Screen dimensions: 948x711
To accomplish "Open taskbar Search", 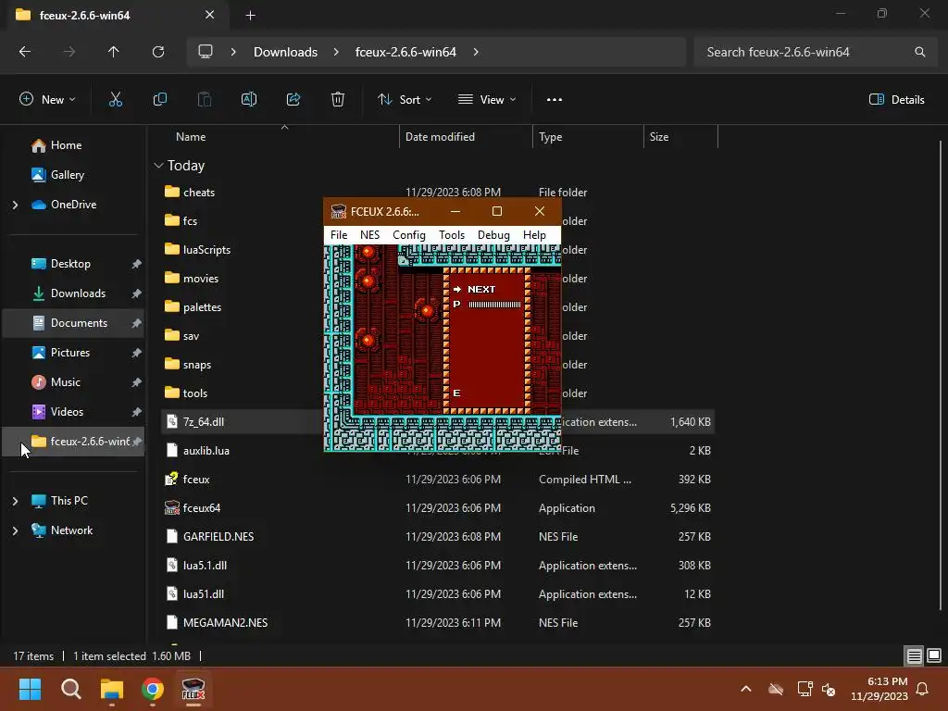I will pos(71,689).
